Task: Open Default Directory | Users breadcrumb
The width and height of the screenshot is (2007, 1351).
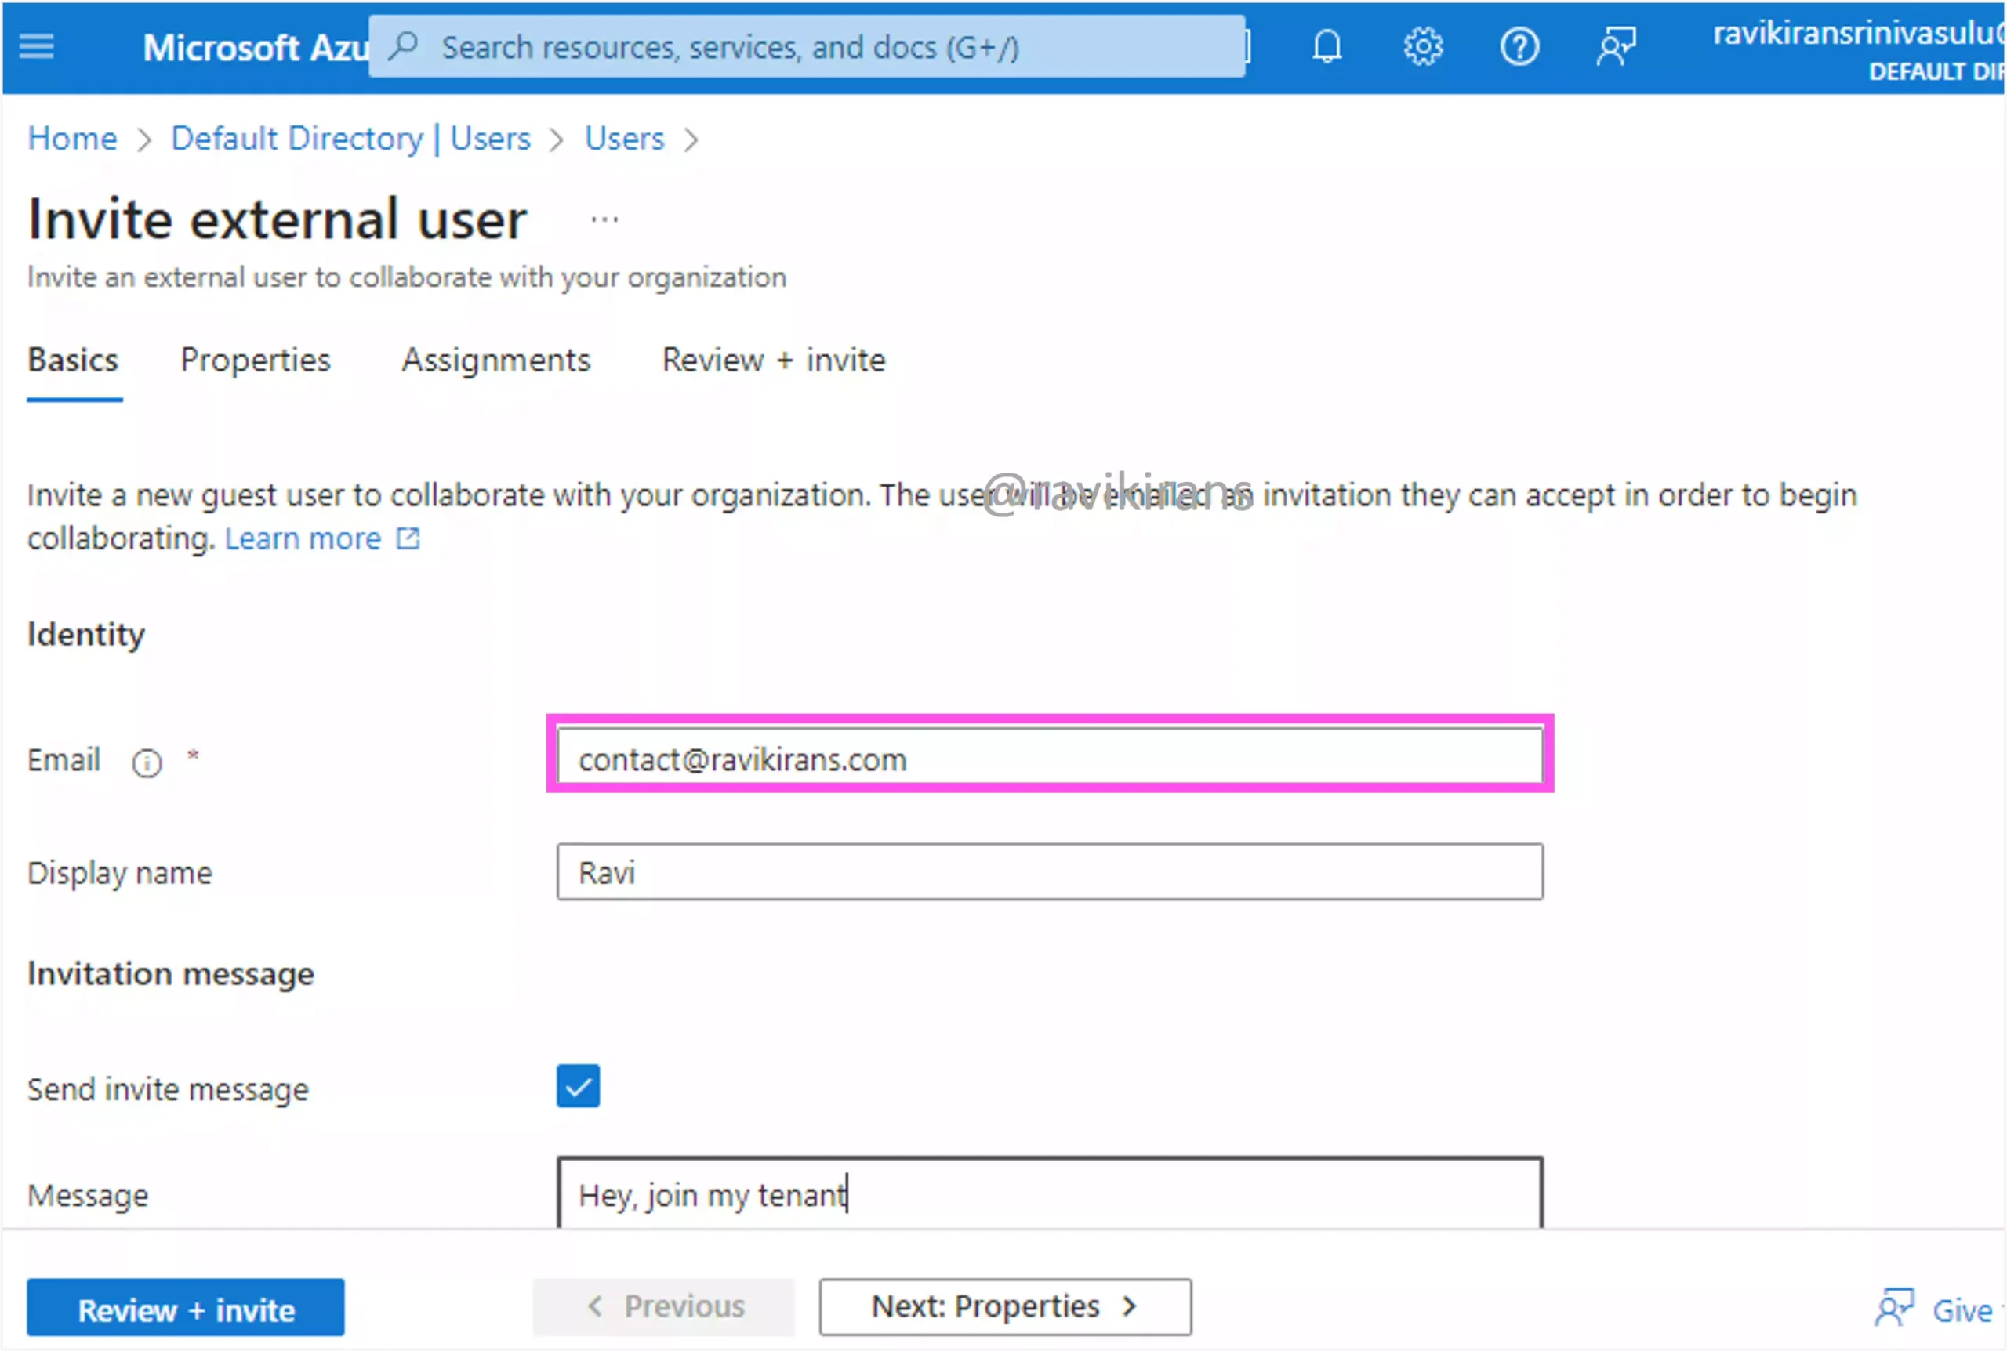Action: pyautogui.click(x=350, y=139)
